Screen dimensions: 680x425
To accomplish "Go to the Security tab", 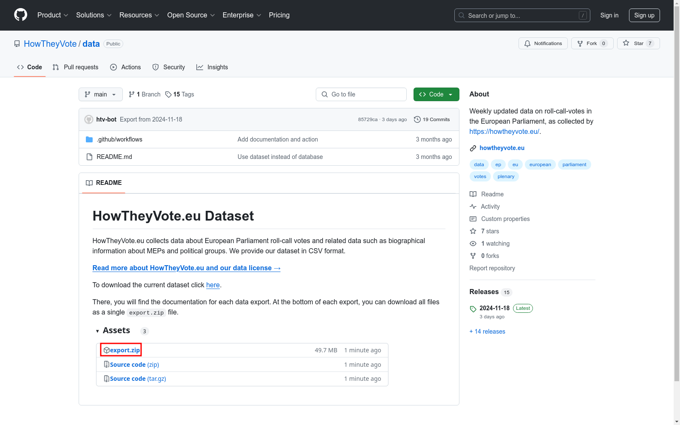I will point(169,67).
